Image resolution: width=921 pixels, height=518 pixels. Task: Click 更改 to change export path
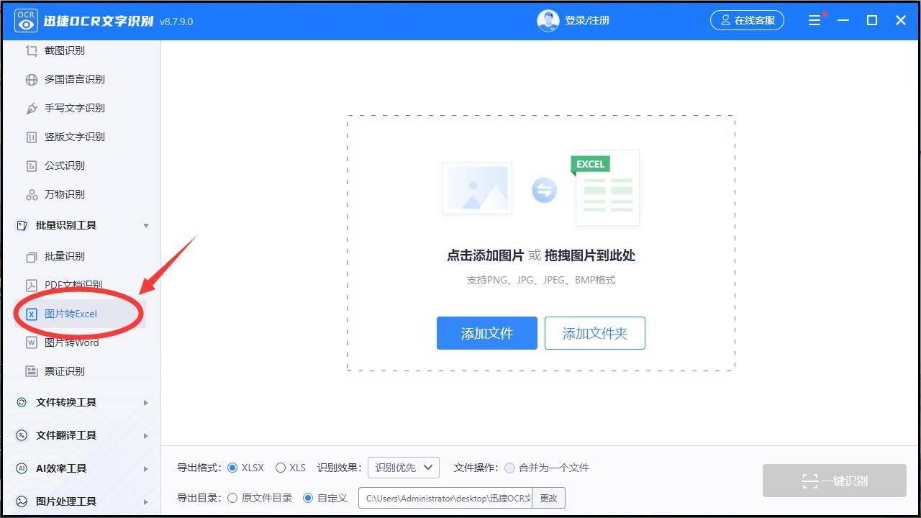click(x=549, y=498)
